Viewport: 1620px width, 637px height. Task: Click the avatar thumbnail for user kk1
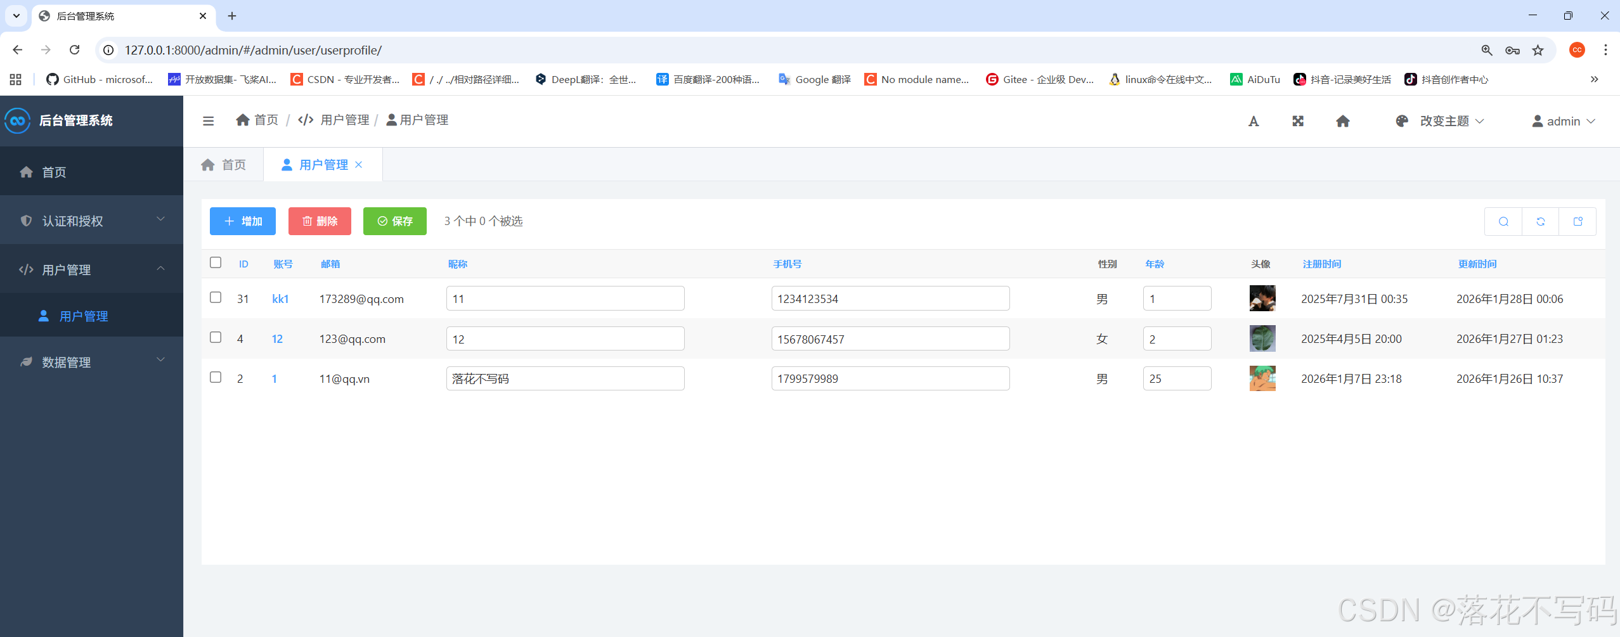pos(1262,298)
